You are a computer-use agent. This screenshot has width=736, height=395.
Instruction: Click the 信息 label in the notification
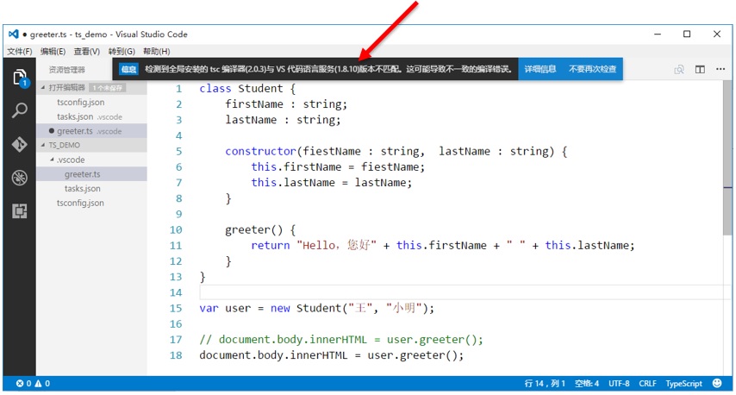pos(128,69)
